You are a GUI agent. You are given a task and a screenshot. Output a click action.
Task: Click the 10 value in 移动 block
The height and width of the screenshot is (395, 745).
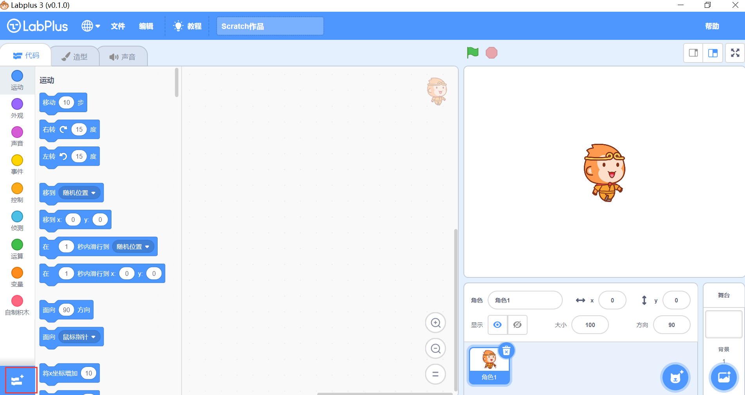pos(66,102)
